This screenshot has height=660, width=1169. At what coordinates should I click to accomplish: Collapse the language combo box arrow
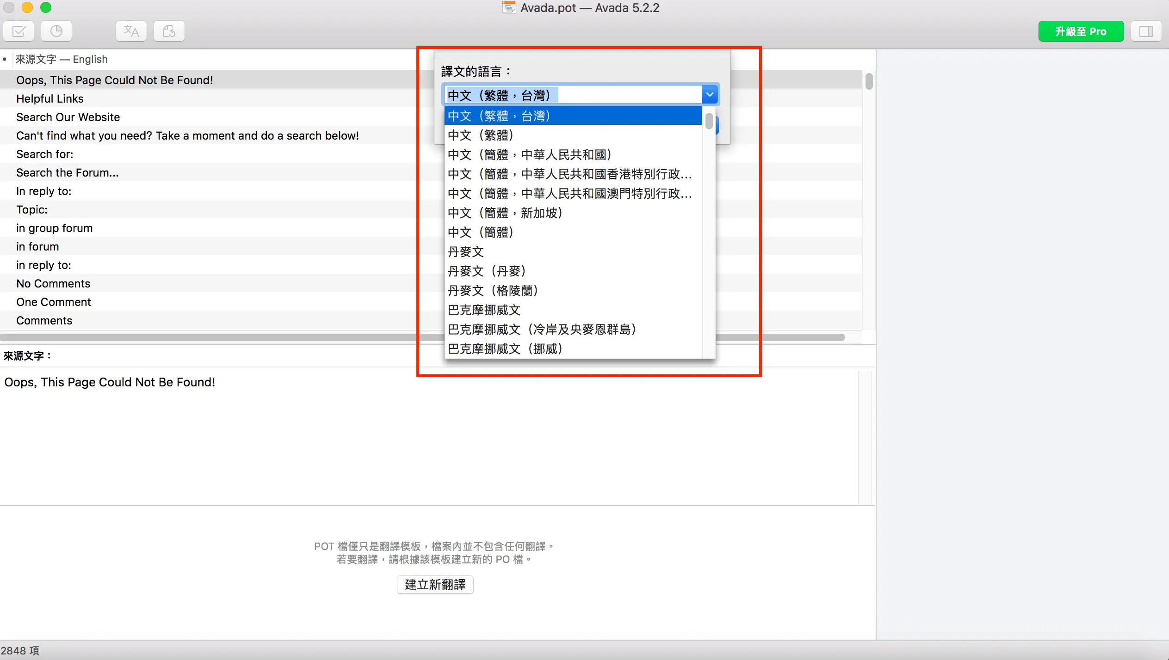(710, 95)
